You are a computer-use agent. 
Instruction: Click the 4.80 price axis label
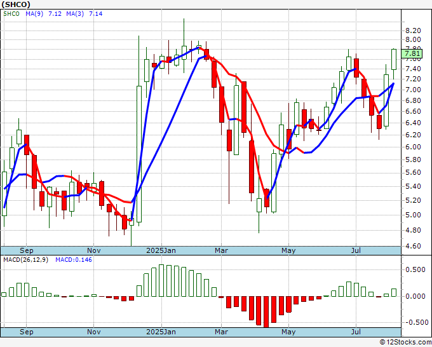coord(413,230)
